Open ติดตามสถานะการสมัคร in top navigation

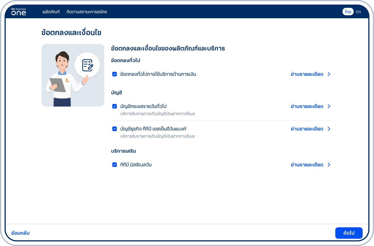pos(87,12)
